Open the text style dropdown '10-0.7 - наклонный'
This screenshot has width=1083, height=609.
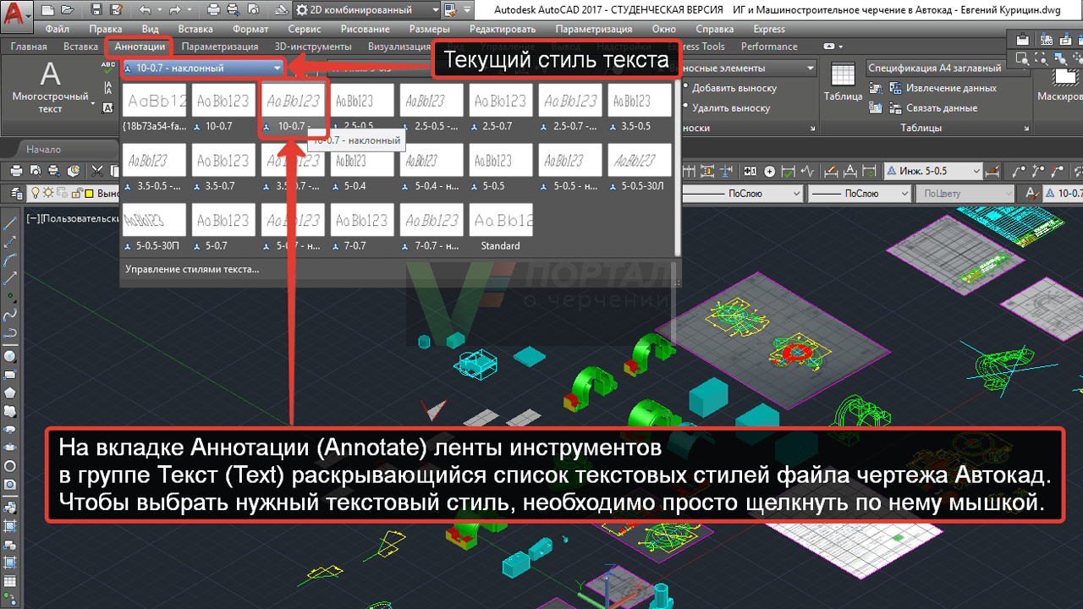(x=202, y=68)
